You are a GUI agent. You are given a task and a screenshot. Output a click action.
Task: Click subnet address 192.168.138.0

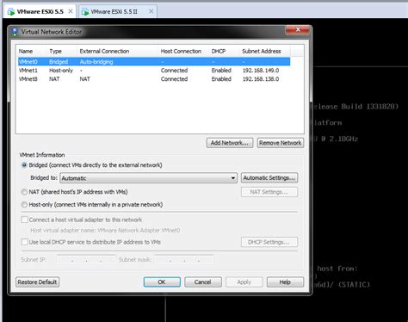click(x=261, y=79)
